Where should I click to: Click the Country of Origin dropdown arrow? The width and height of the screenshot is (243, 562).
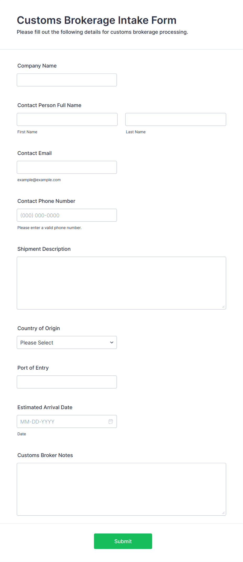coord(112,342)
